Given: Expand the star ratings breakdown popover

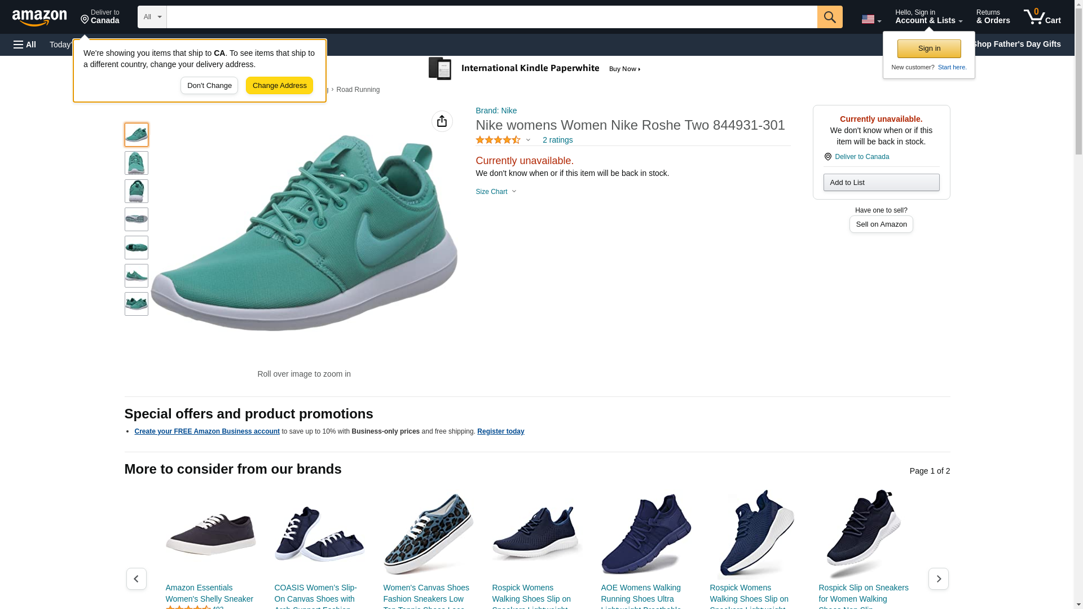Looking at the screenshot, I should point(503,140).
